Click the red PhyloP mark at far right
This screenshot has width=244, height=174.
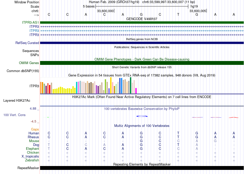pyautogui.click(x=234, y=117)
